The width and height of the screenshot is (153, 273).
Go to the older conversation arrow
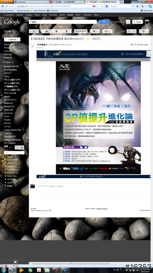[x=134, y=31]
